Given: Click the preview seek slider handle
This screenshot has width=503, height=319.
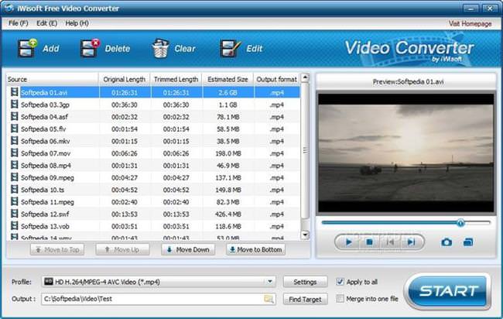Looking at the screenshot, I should pyautogui.click(x=460, y=223).
